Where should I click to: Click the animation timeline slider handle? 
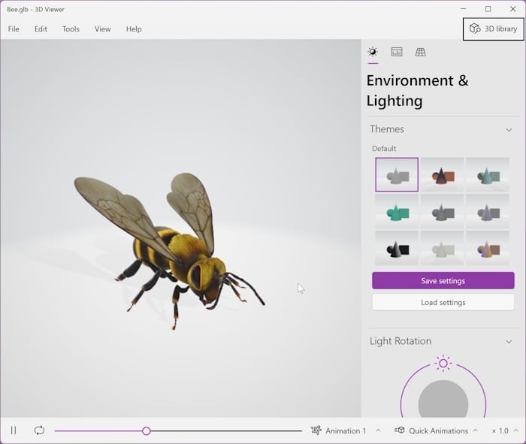147,430
